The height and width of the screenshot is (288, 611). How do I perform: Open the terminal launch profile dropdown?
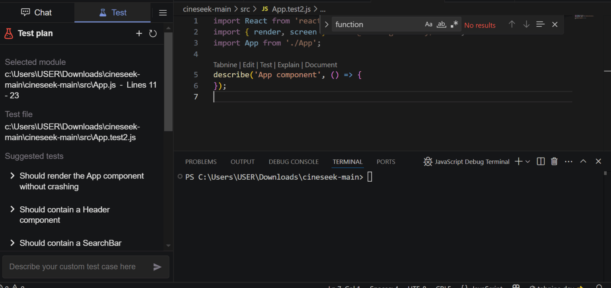tap(527, 161)
